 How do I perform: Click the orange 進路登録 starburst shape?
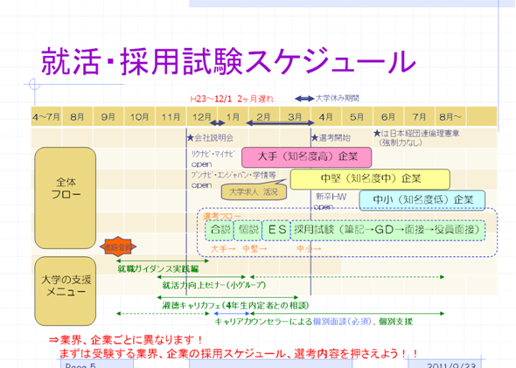(x=118, y=246)
